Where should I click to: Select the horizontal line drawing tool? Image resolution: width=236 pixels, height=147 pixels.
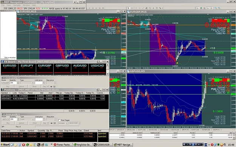(139, 8)
